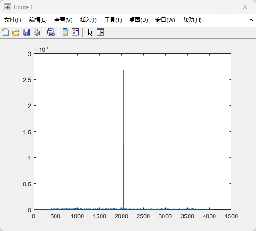This screenshot has width=256, height=231.
Task: Toggle the Edit Plot arrow tool
Action: click(90, 32)
